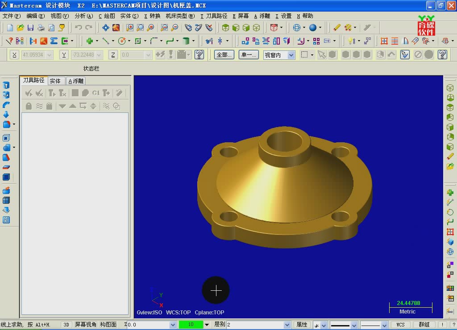457x330 pixels.
Task: Click the green plus Create Point icon
Action: pyautogui.click(x=90, y=41)
